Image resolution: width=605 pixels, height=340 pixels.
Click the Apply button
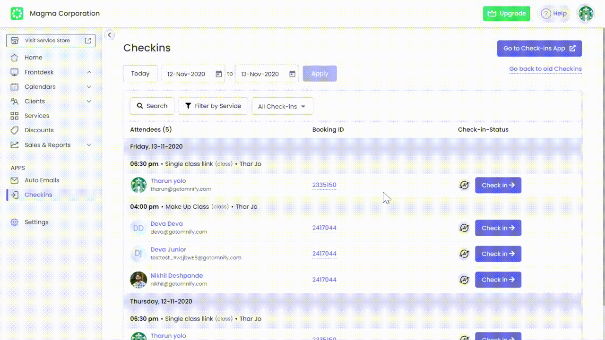(x=320, y=74)
